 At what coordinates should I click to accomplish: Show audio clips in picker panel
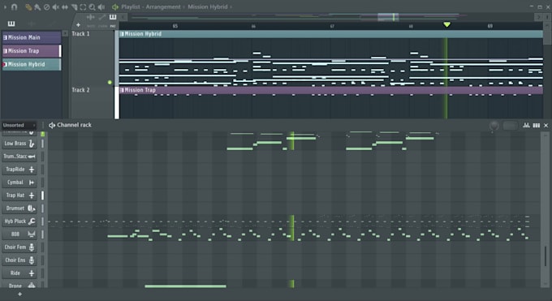[x=32, y=24]
